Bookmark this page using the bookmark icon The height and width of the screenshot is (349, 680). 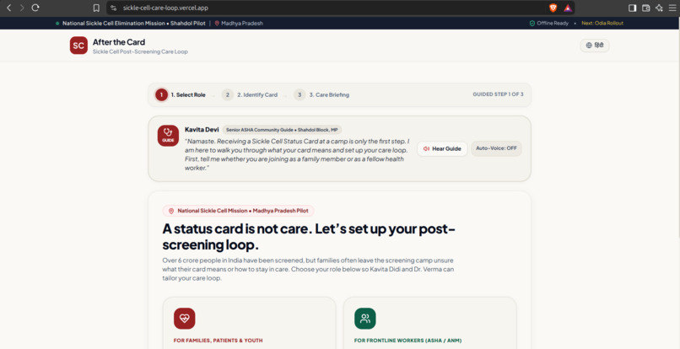pos(96,8)
